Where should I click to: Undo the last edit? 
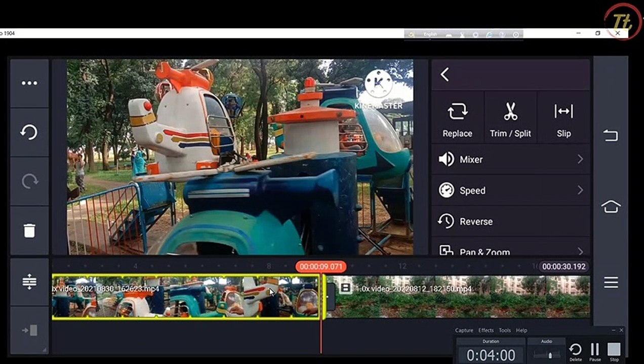(x=29, y=132)
